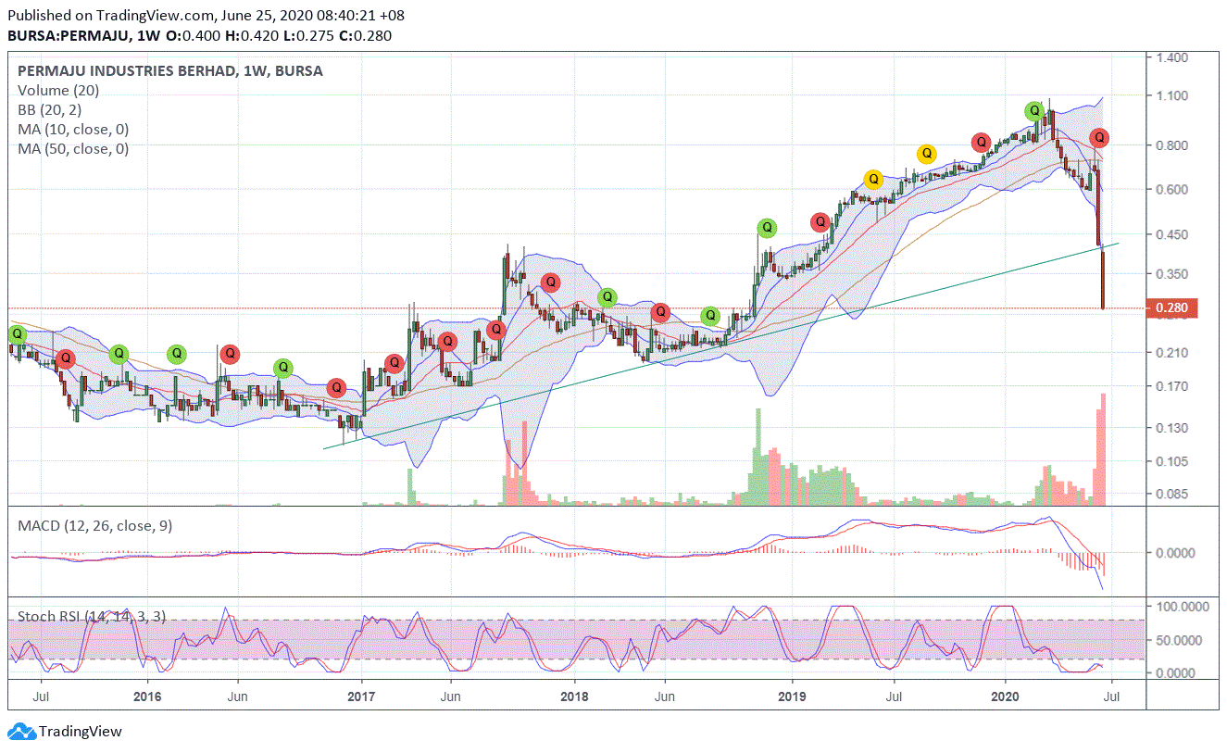The image size is (1227, 753).
Task: Click the BURSA:PERMAJU ticker header line
Action: 200,36
